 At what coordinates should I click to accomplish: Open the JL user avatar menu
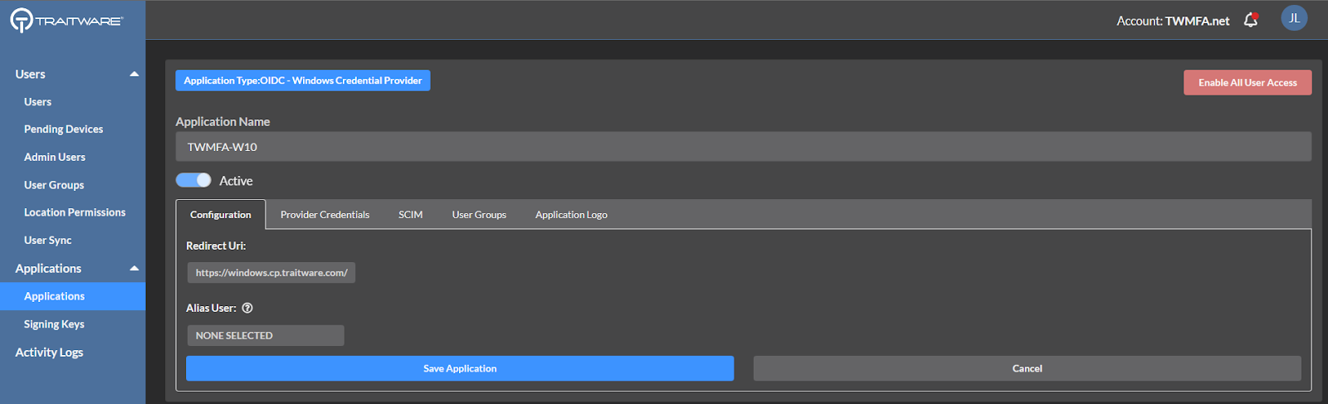point(1294,18)
